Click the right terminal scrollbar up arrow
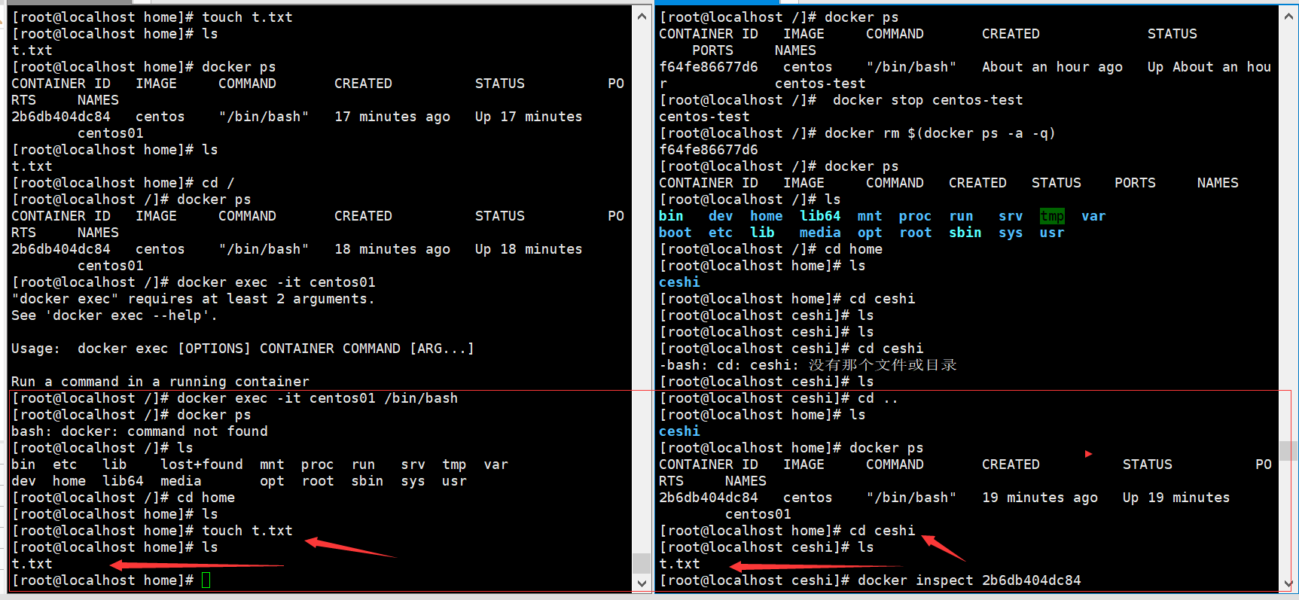 pyautogui.click(x=1288, y=16)
